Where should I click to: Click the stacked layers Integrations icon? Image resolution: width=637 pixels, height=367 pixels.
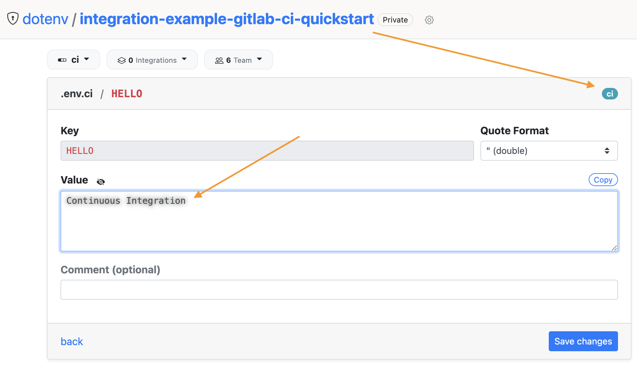coord(121,60)
